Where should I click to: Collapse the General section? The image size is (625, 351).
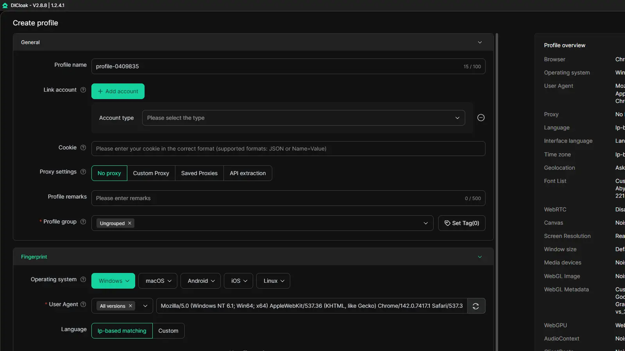[480, 42]
